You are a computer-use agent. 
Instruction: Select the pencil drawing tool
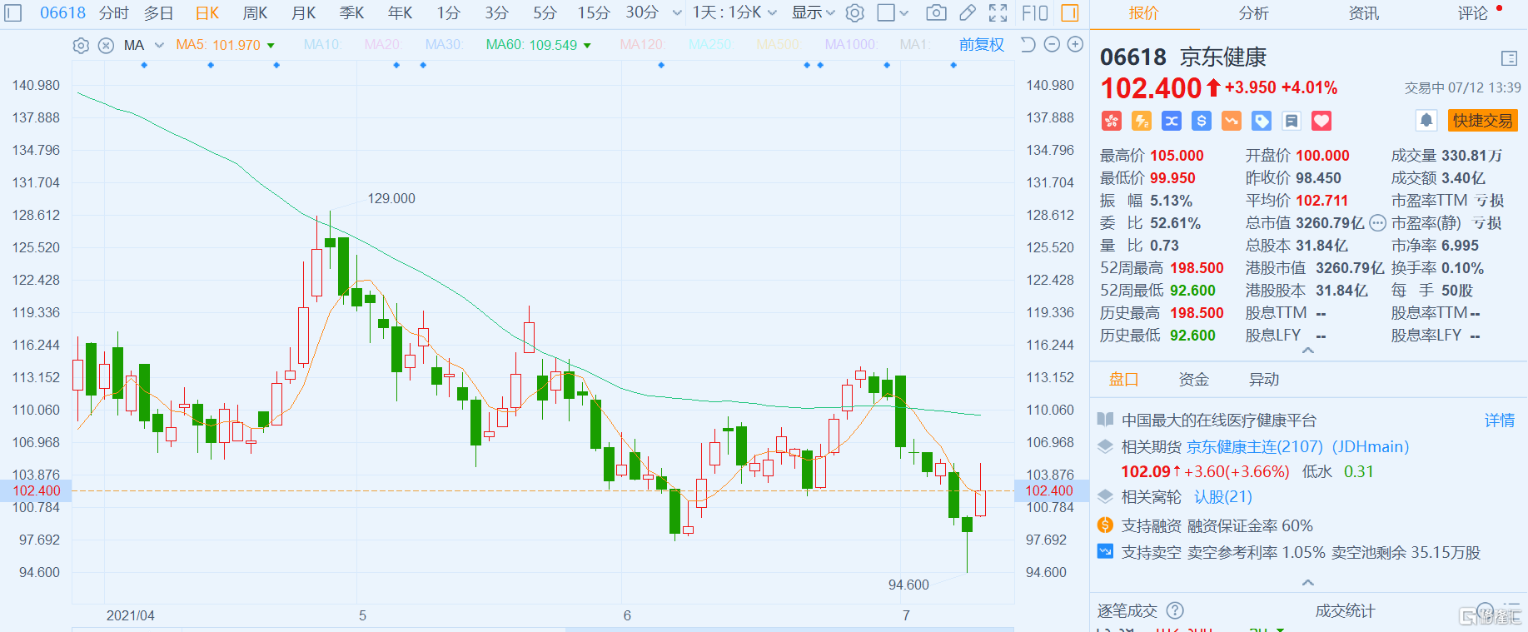tap(968, 12)
